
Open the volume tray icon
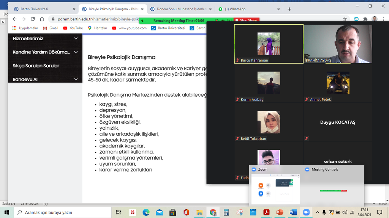345,212
